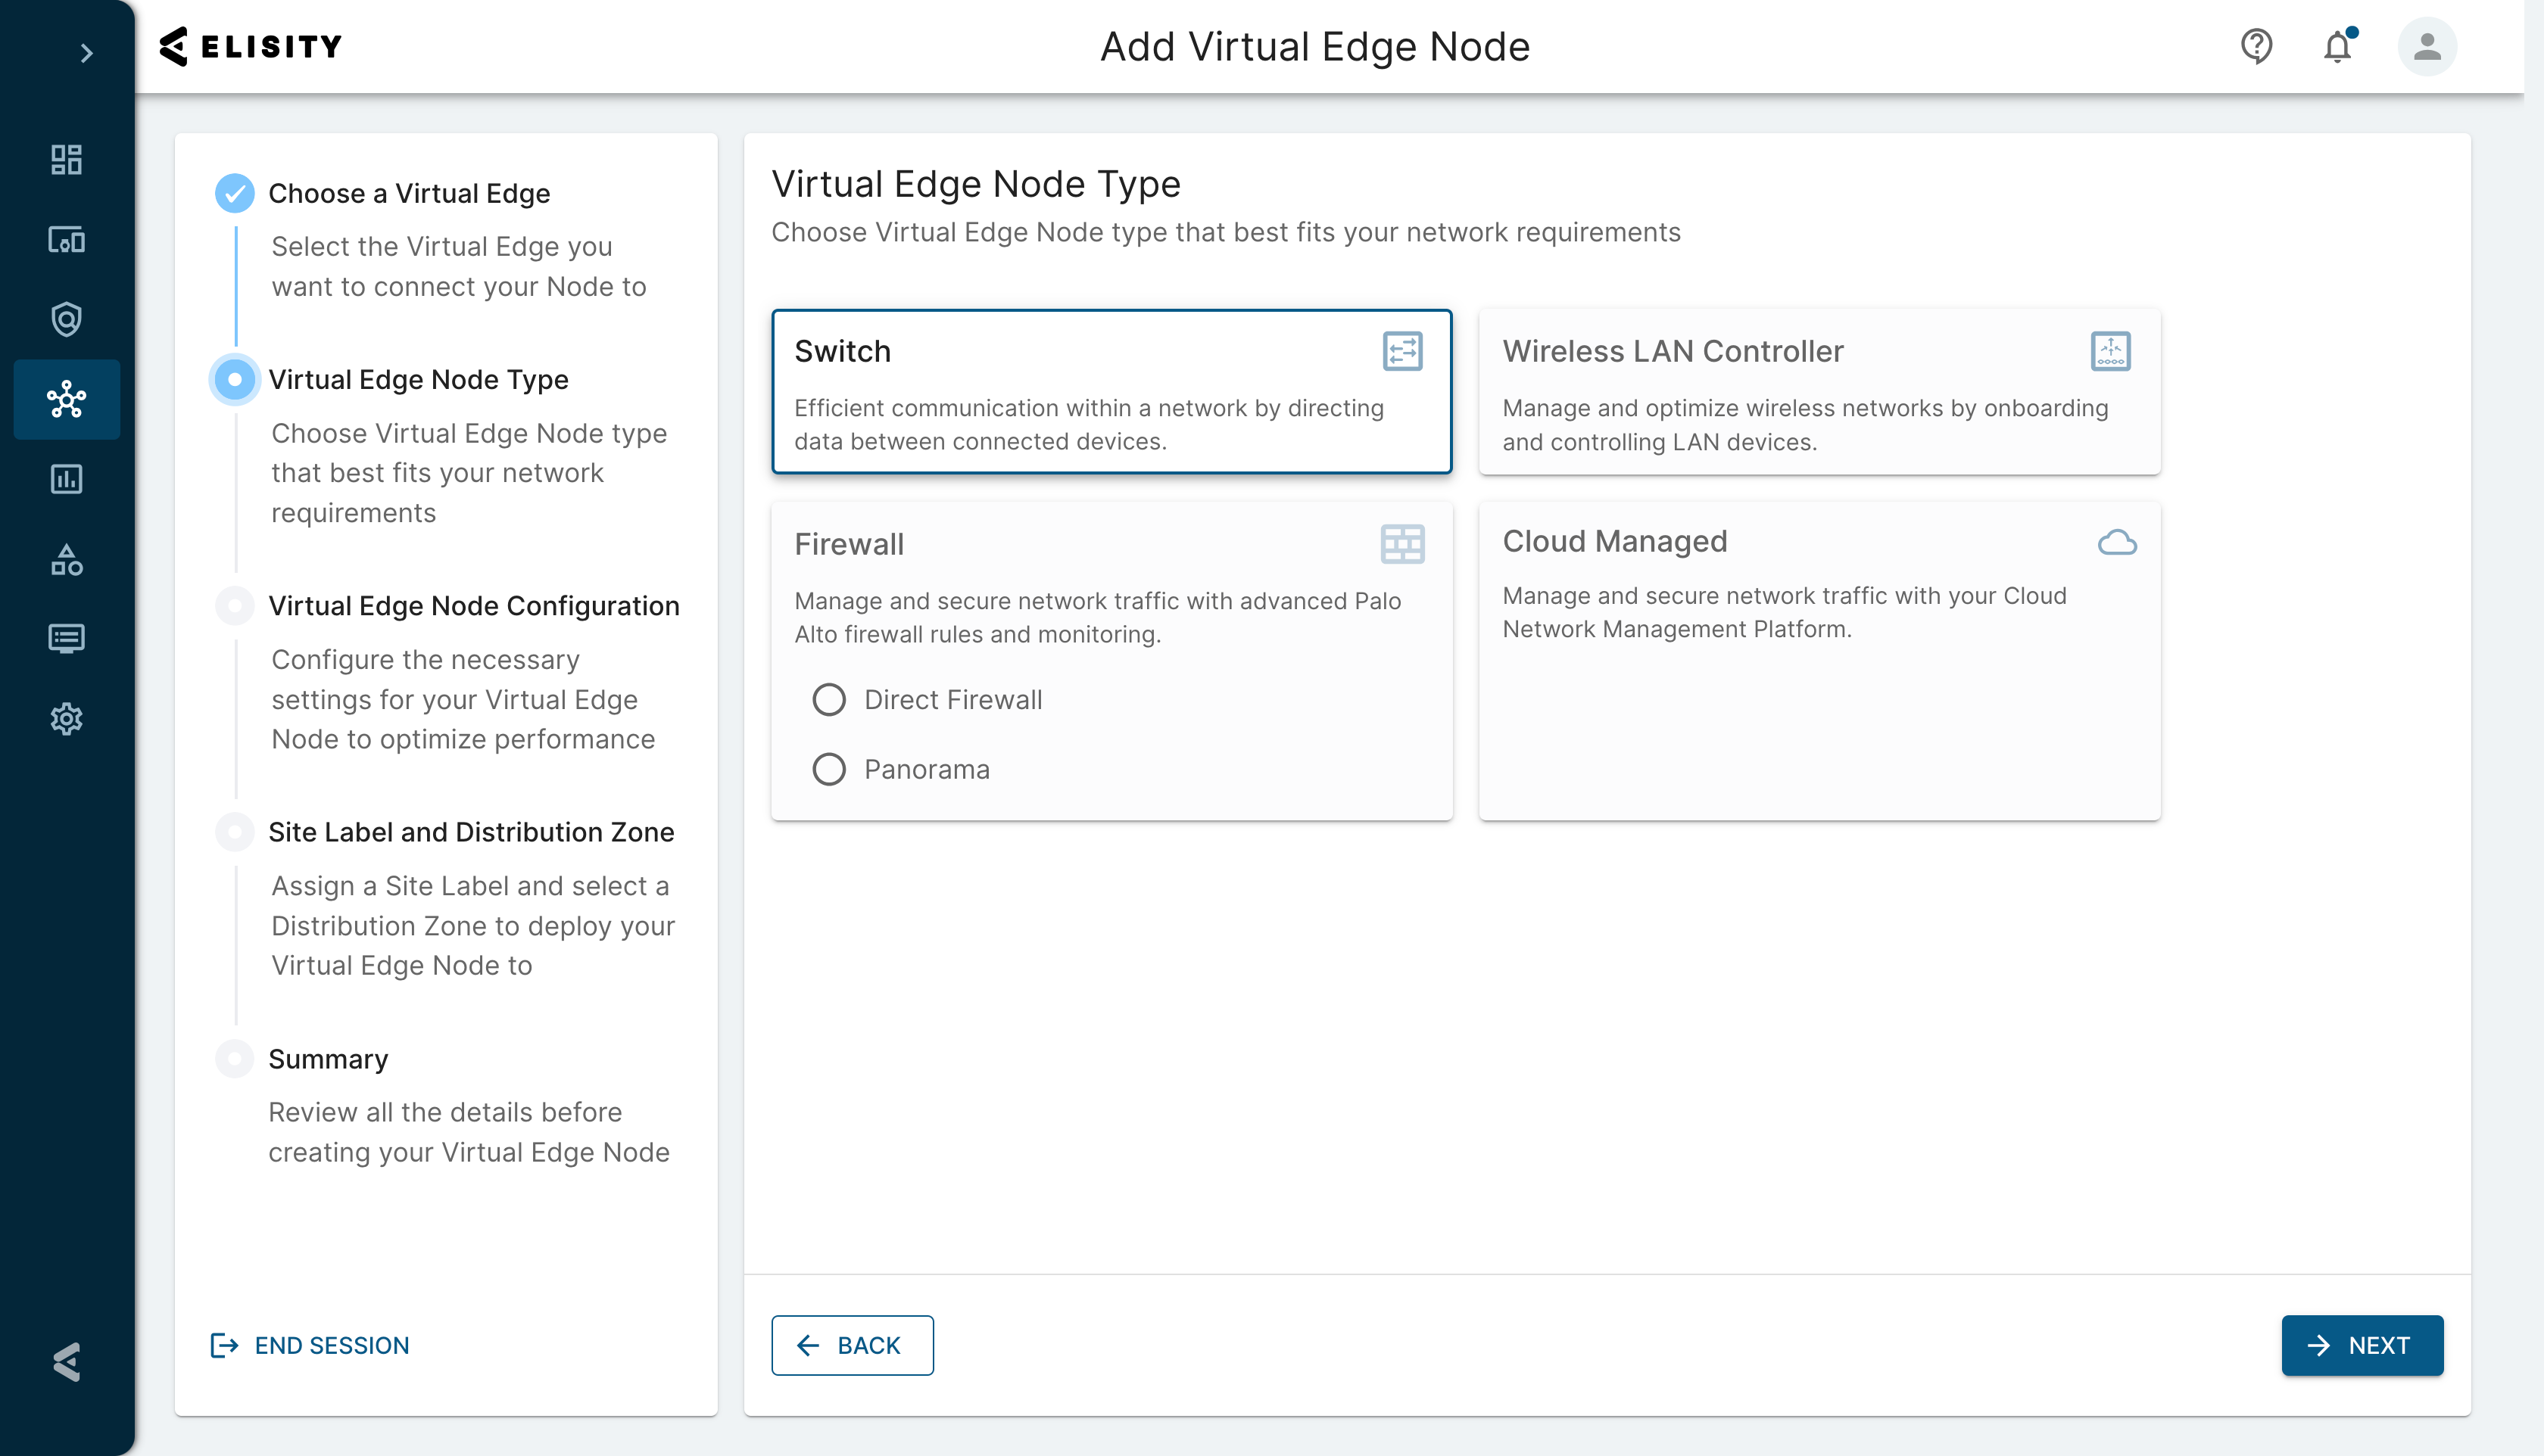Choose the Cloud Managed card title
Screen dimensions: 2544x1456
coord(1615,541)
